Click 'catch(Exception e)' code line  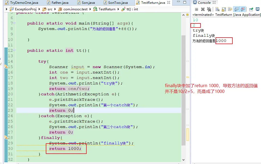[x=65, y=116]
